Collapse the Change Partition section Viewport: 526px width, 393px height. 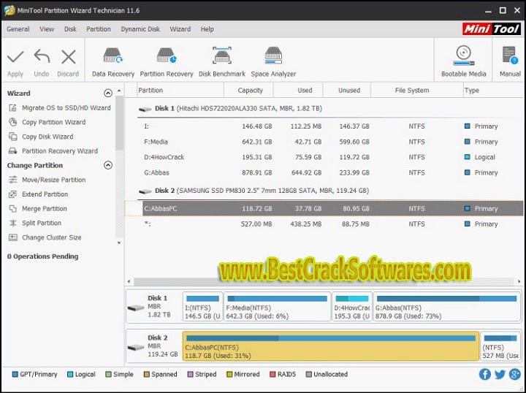[108, 165]
